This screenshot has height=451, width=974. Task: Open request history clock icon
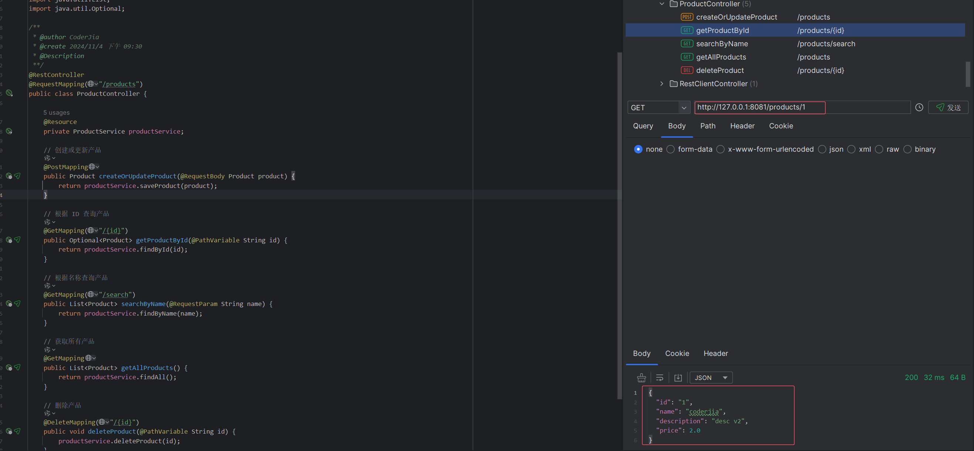(x=919, y=107)
